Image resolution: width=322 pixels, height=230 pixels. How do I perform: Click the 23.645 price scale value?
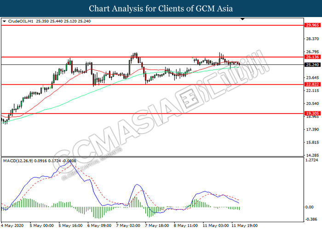pyautogui.click(x=312, y=78)
